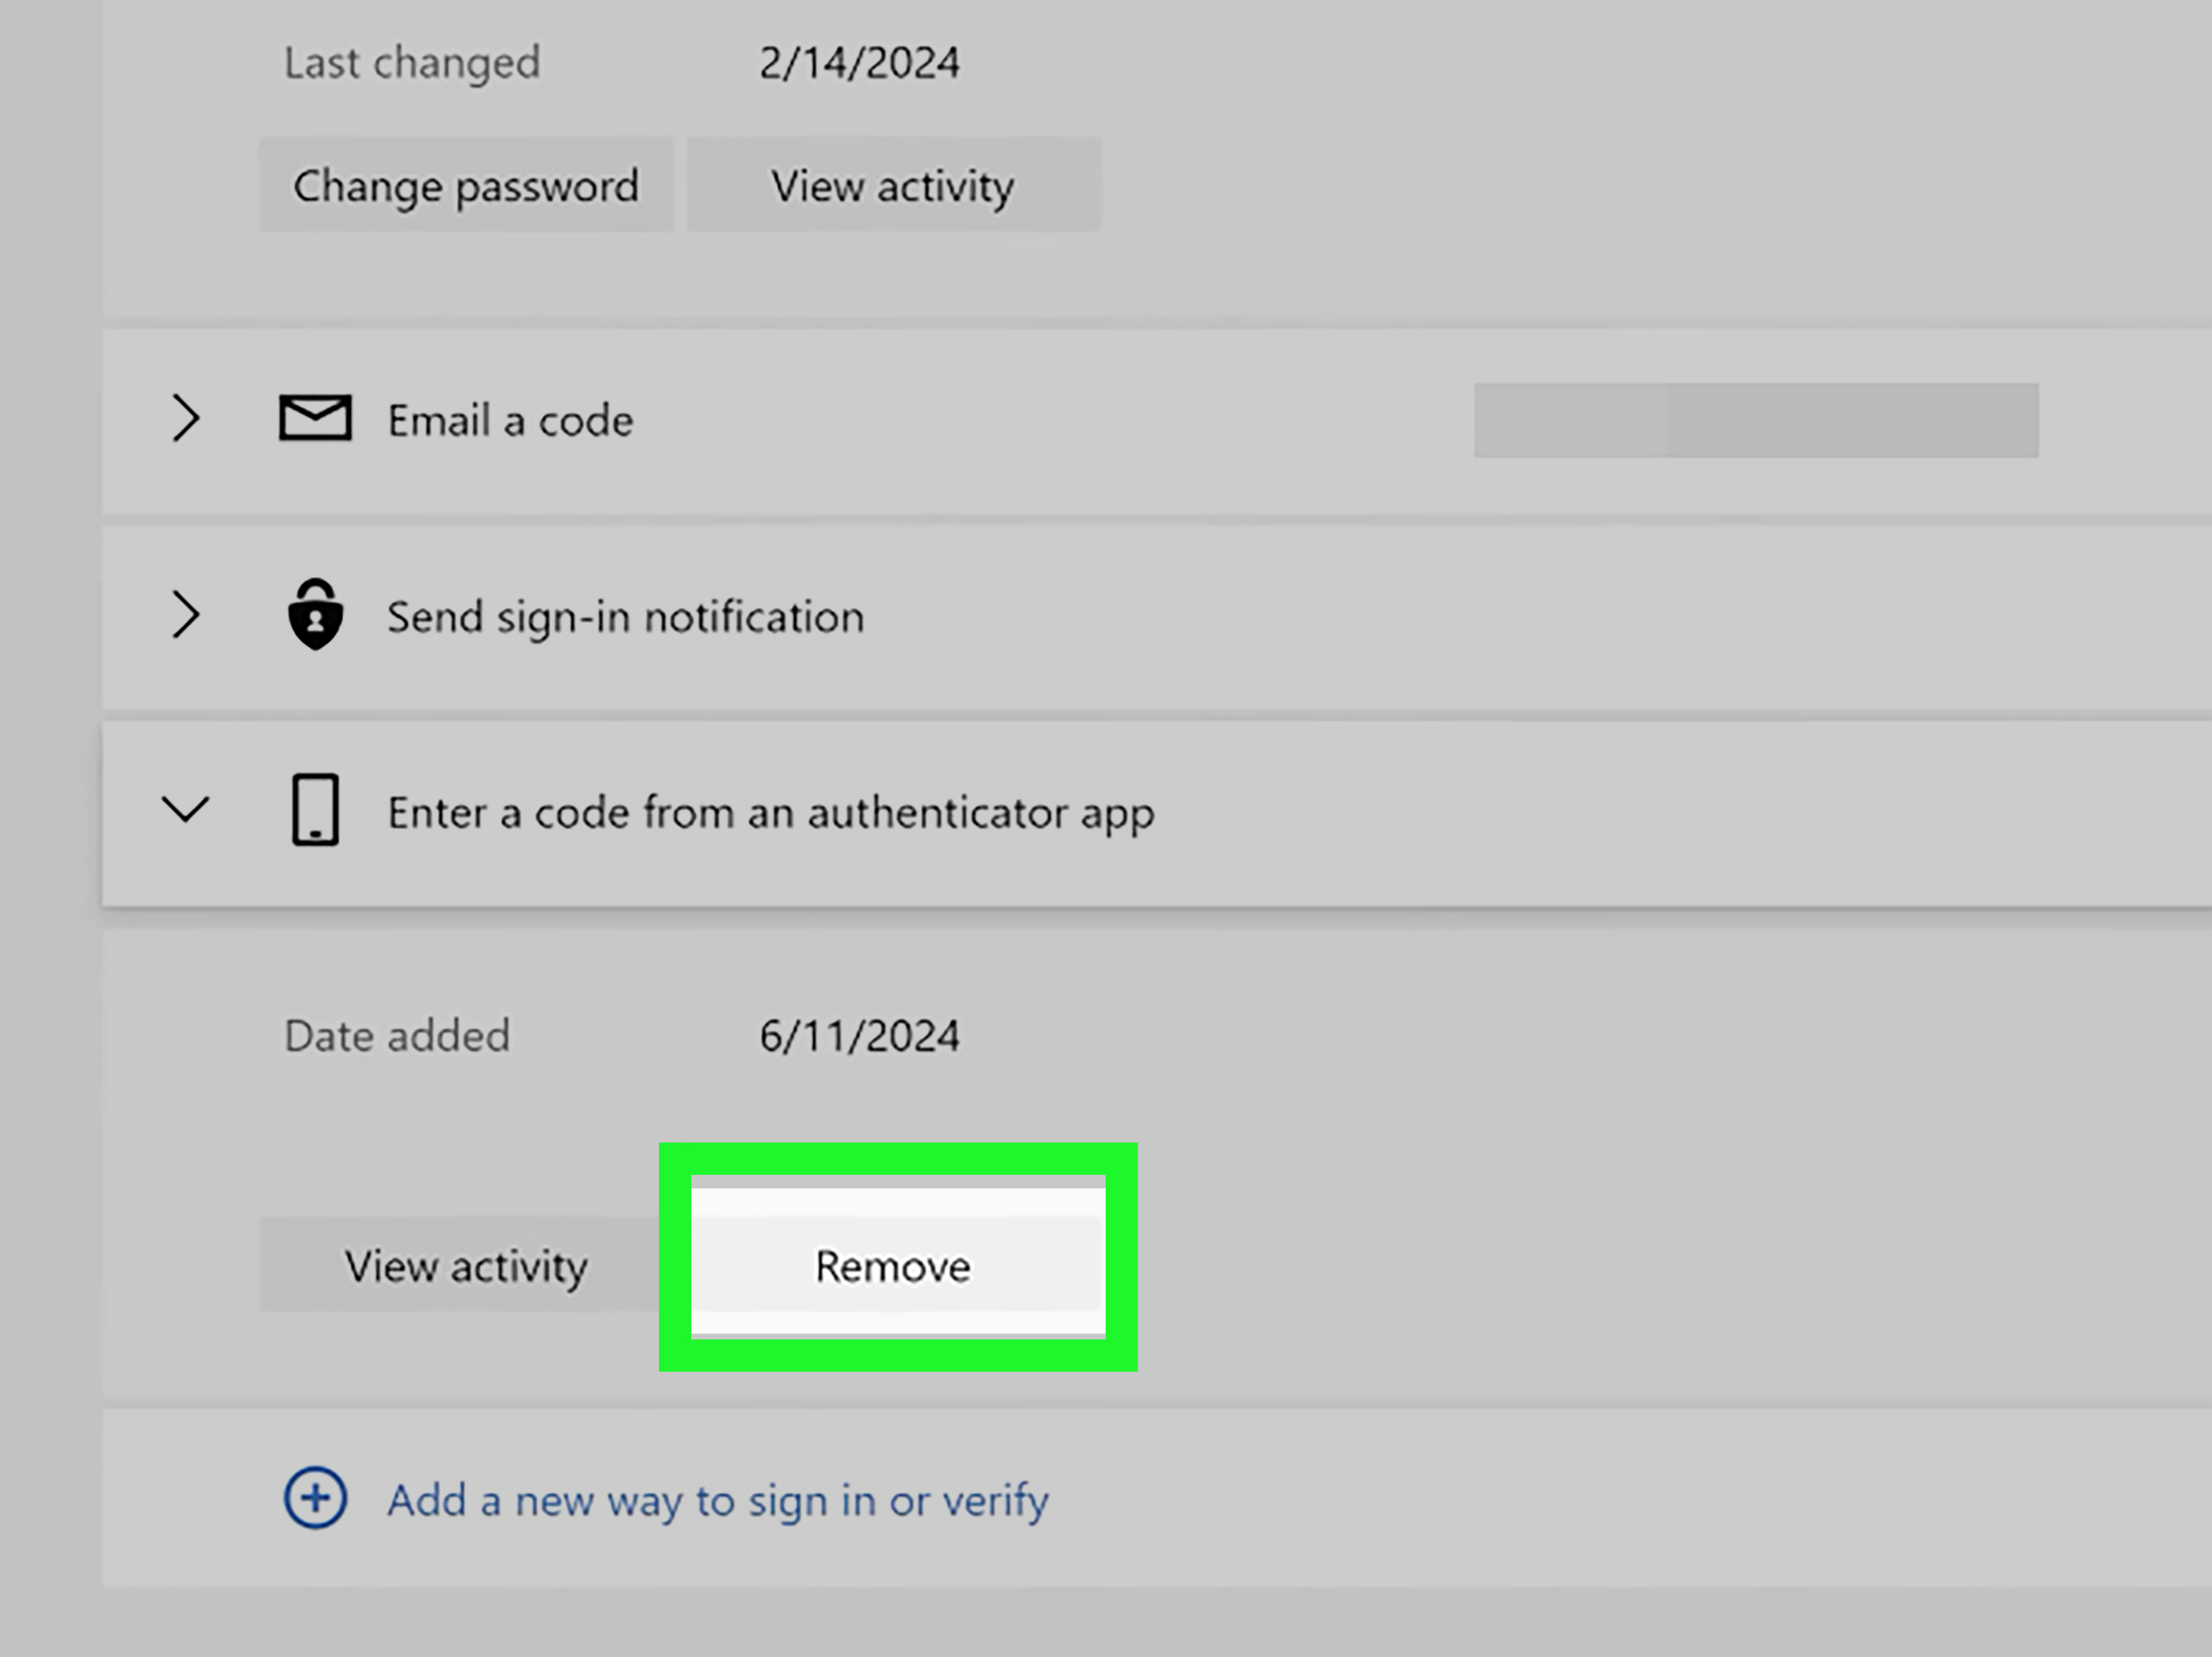Click the Enter a code from authenticator app heading
The height and width of the screenshot is (1657, 2212).
pos(770,812)
